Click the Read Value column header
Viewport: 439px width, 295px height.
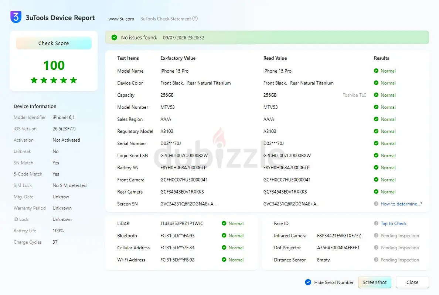tap(275, 58)
